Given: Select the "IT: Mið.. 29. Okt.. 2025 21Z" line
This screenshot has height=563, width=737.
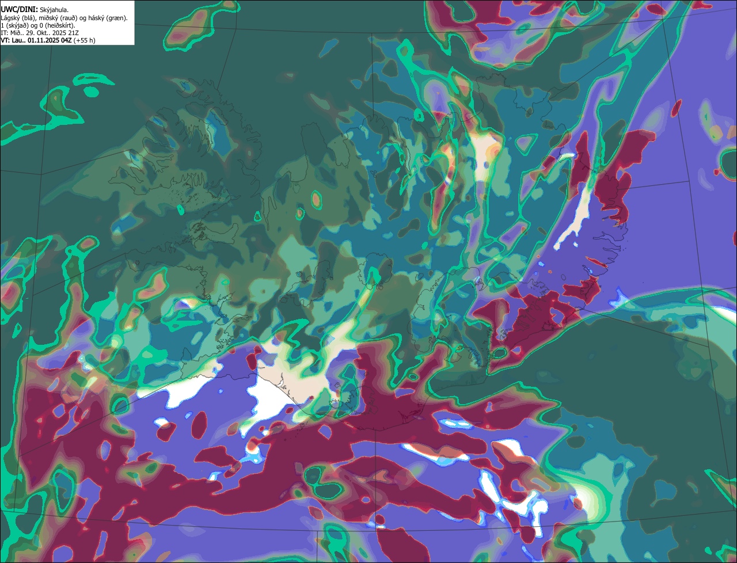Looking at the screenshot, I should [x=40, y=33].
